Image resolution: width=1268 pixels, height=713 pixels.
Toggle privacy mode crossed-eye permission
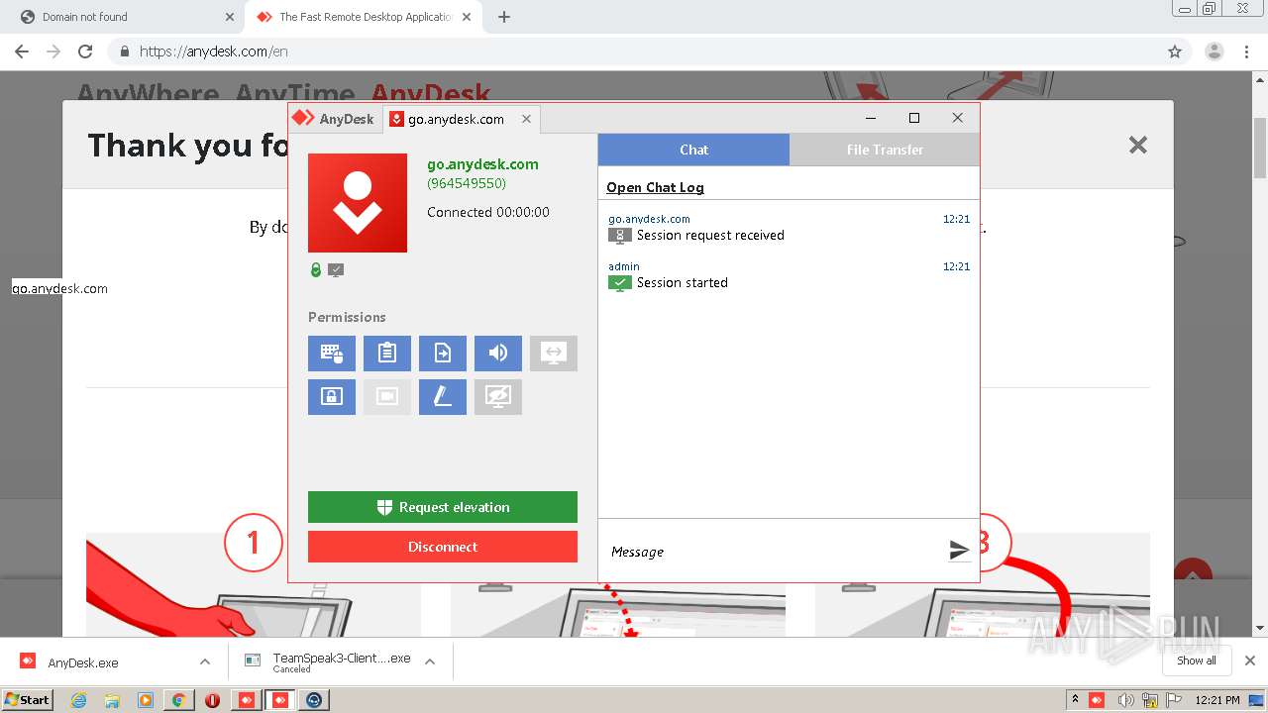pos(498,397)
